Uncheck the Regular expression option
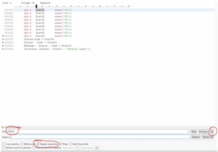The height and width of the screenshot is (152, 218). (38, 144)
